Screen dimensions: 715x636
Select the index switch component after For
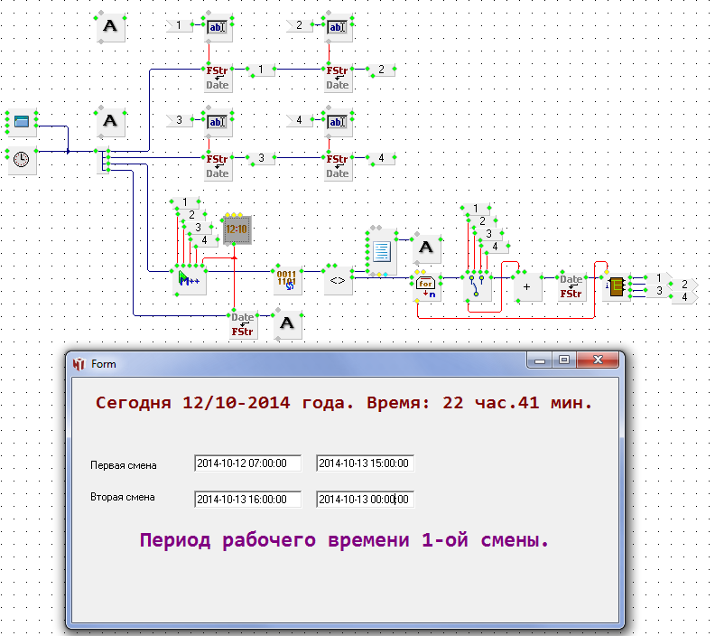tap(476, 285)
